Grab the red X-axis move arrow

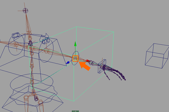(x=88, y=61)
